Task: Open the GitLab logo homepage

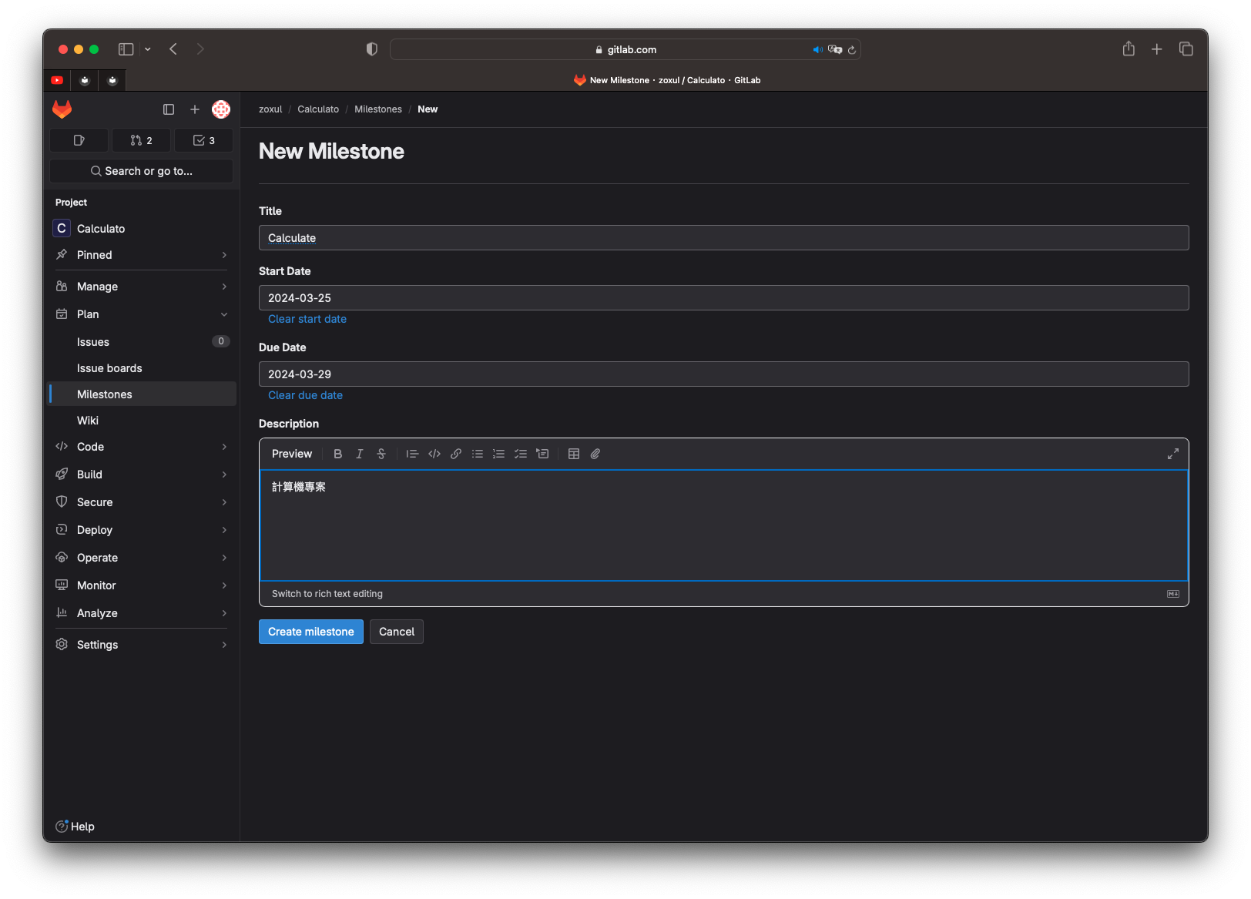Action: (62, 109)
